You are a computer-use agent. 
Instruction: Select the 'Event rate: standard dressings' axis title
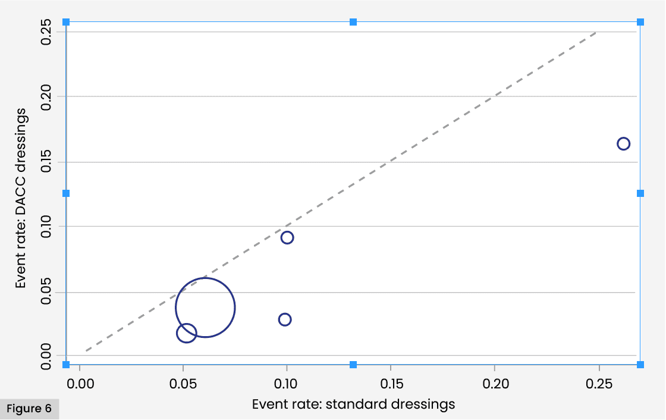coord(353,405)
